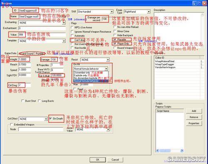
Task: Close the Weapon dialog window
Action: pos(205,3)
